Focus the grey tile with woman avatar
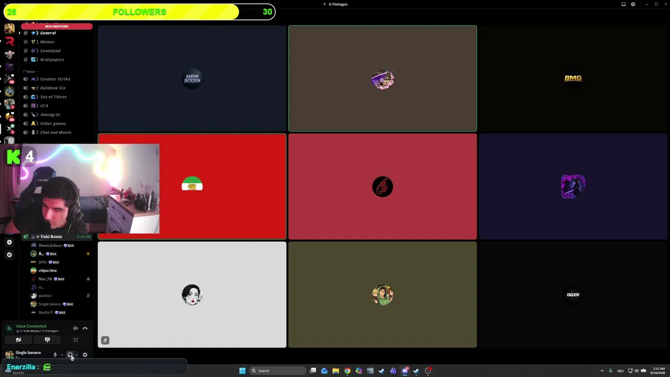 (x=192, y=295)
